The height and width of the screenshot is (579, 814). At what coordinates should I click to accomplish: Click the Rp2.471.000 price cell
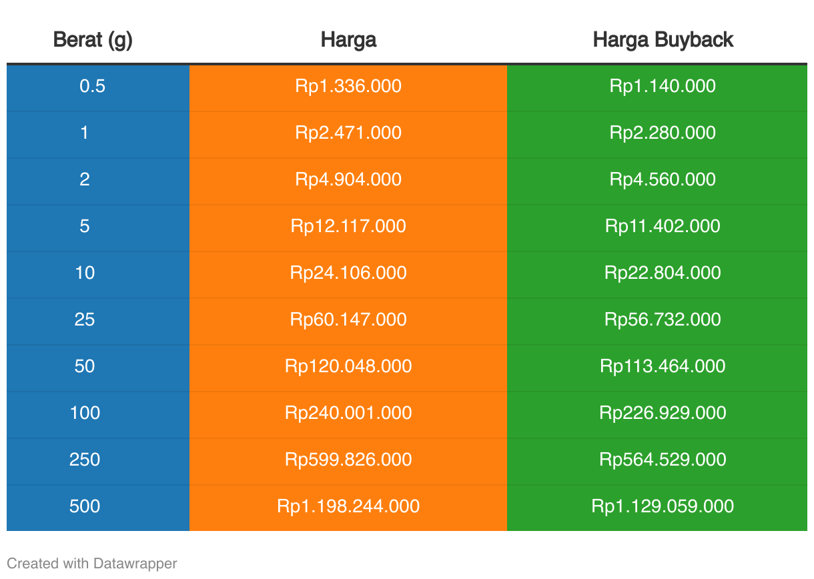pos(348,133)
